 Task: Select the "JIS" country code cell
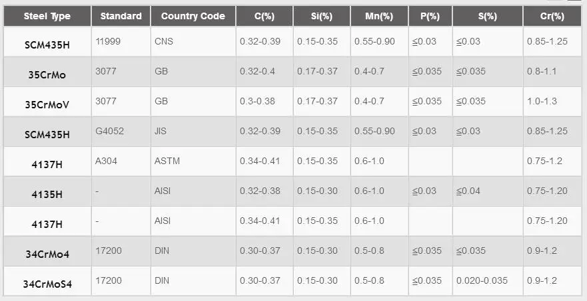(162, 131)
